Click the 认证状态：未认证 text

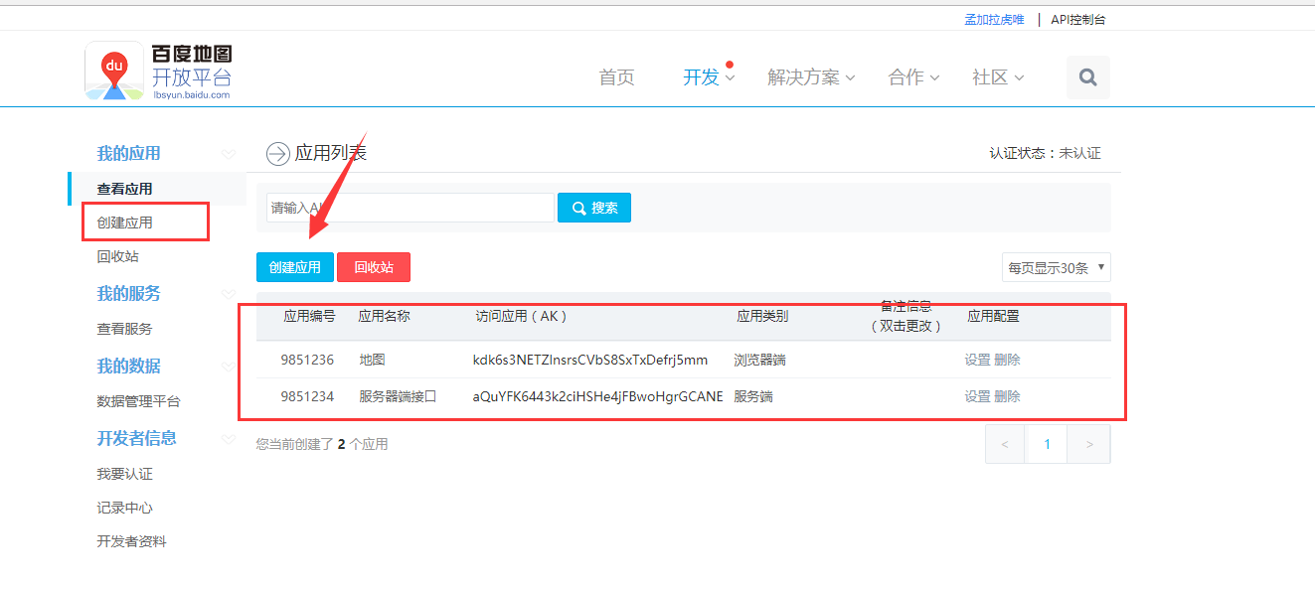[1045, 154]
